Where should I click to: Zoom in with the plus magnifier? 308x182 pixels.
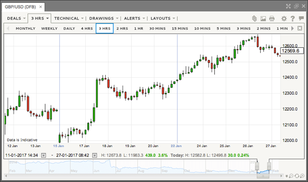tap(302, 176)
